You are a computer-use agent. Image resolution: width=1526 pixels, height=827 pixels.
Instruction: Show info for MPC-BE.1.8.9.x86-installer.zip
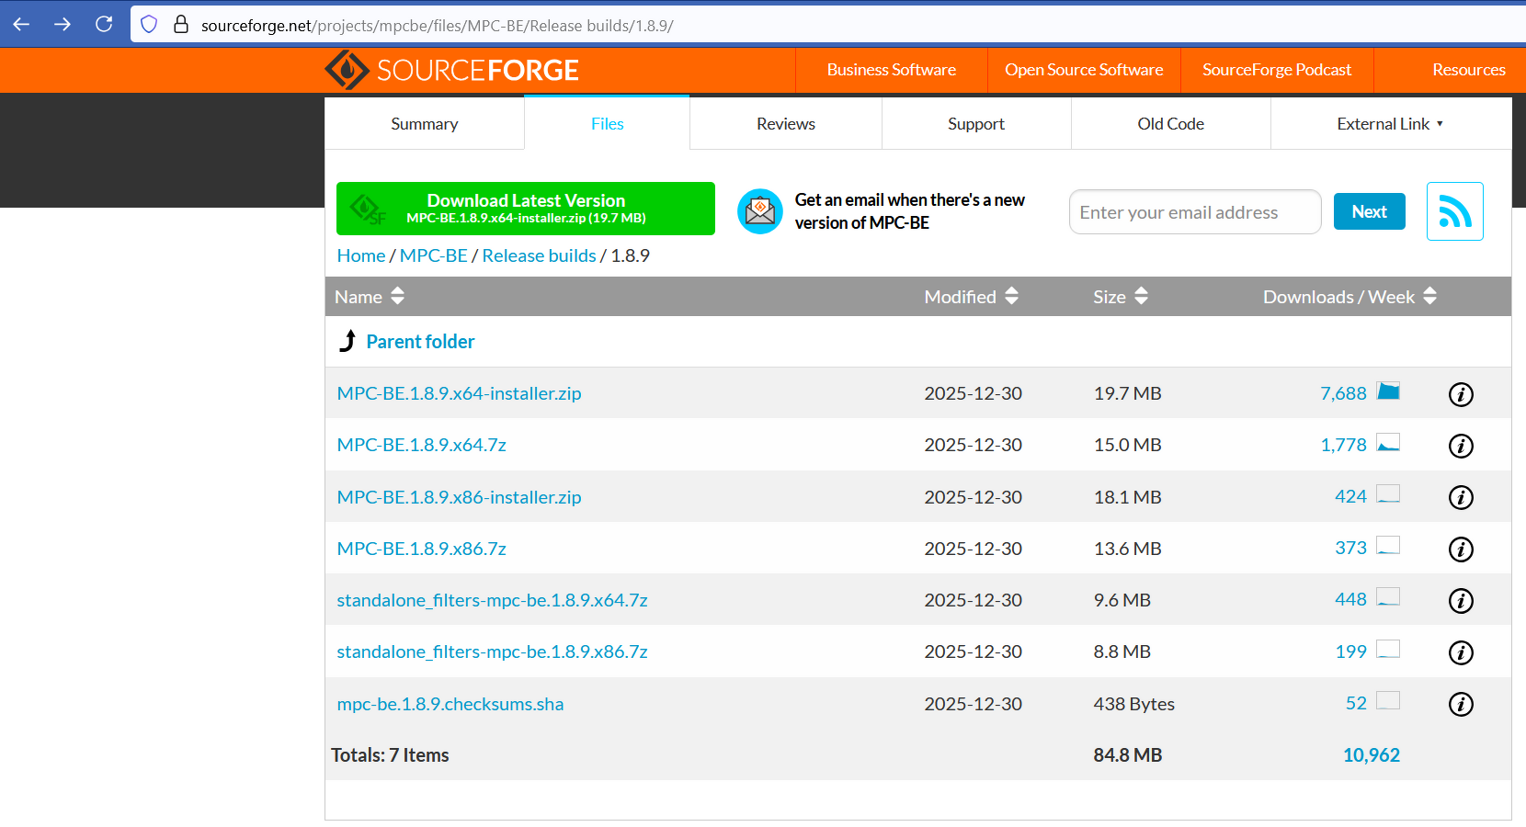pos(1461,497)
